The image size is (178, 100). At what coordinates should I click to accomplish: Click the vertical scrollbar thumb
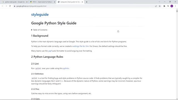[177, 11]
